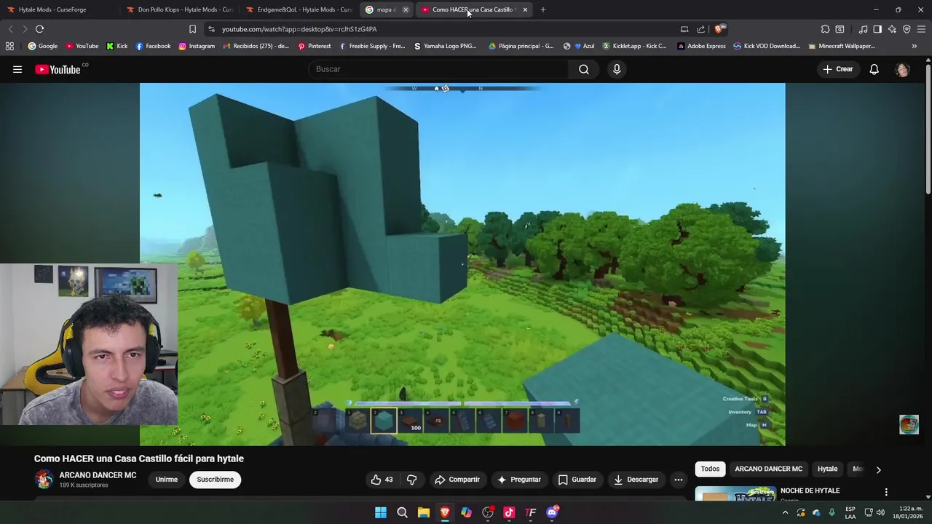Share the page with the address bar share icon
Viewport: 932px width, 524px height.
tap(700, 29)
